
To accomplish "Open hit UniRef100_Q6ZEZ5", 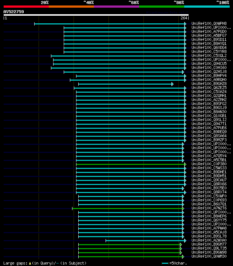I will pos(209,88).
